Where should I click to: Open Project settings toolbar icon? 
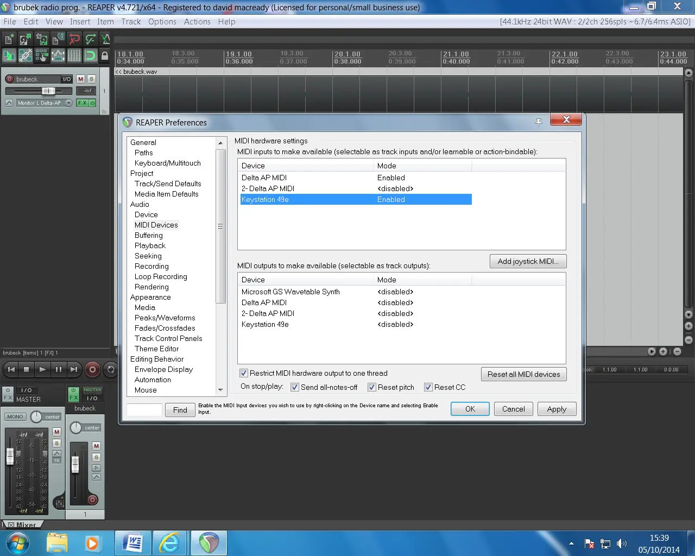pyautogui.click(x=58, y=39)
